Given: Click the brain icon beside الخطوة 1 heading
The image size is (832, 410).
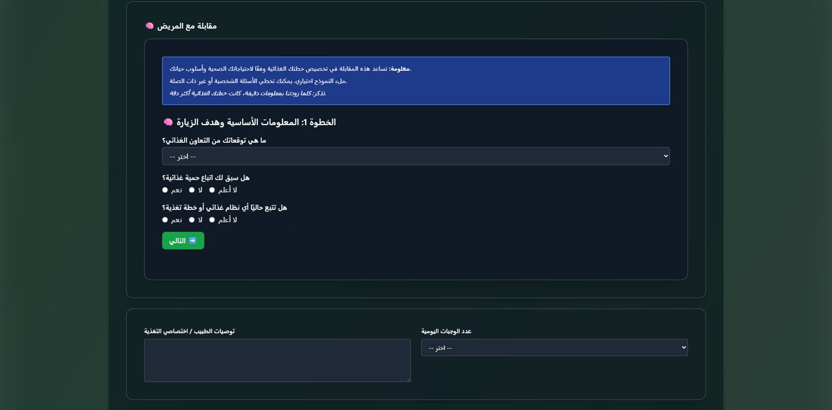Looking at the screenshot, I should (x=168, y=122).
